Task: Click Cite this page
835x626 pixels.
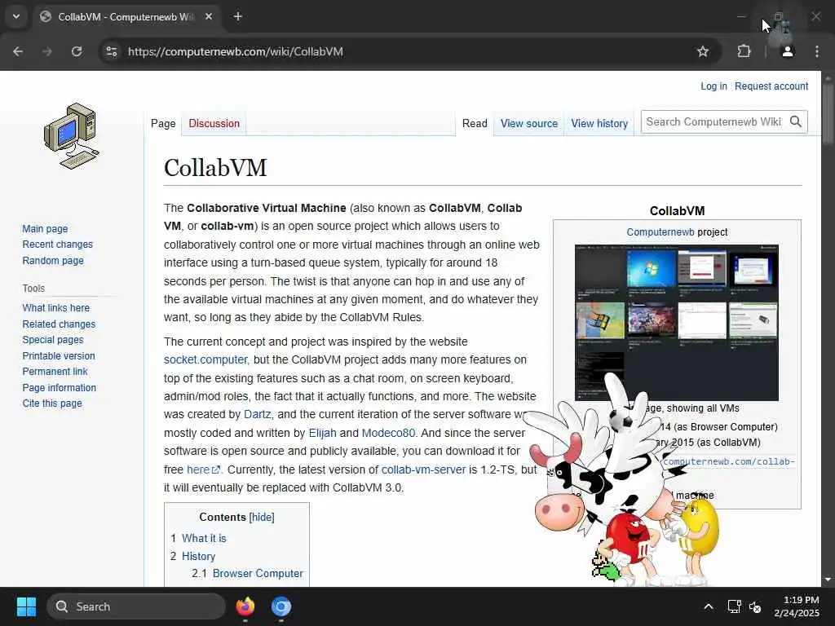Action: 52,403
